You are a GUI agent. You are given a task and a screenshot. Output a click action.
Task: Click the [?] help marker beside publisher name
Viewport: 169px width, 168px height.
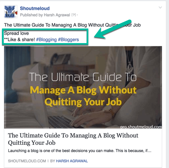(x=74, y=15)
